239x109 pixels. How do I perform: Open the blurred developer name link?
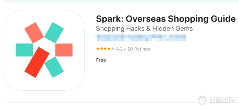[x=140, y=38]
